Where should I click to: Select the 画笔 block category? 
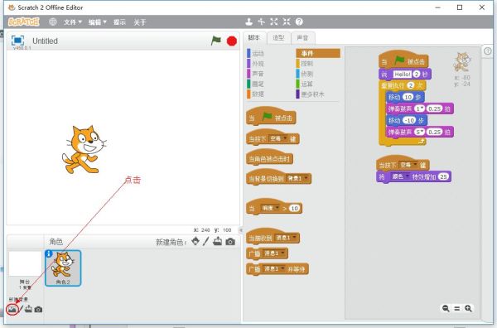pyautogui.click(x=256, y=84)
